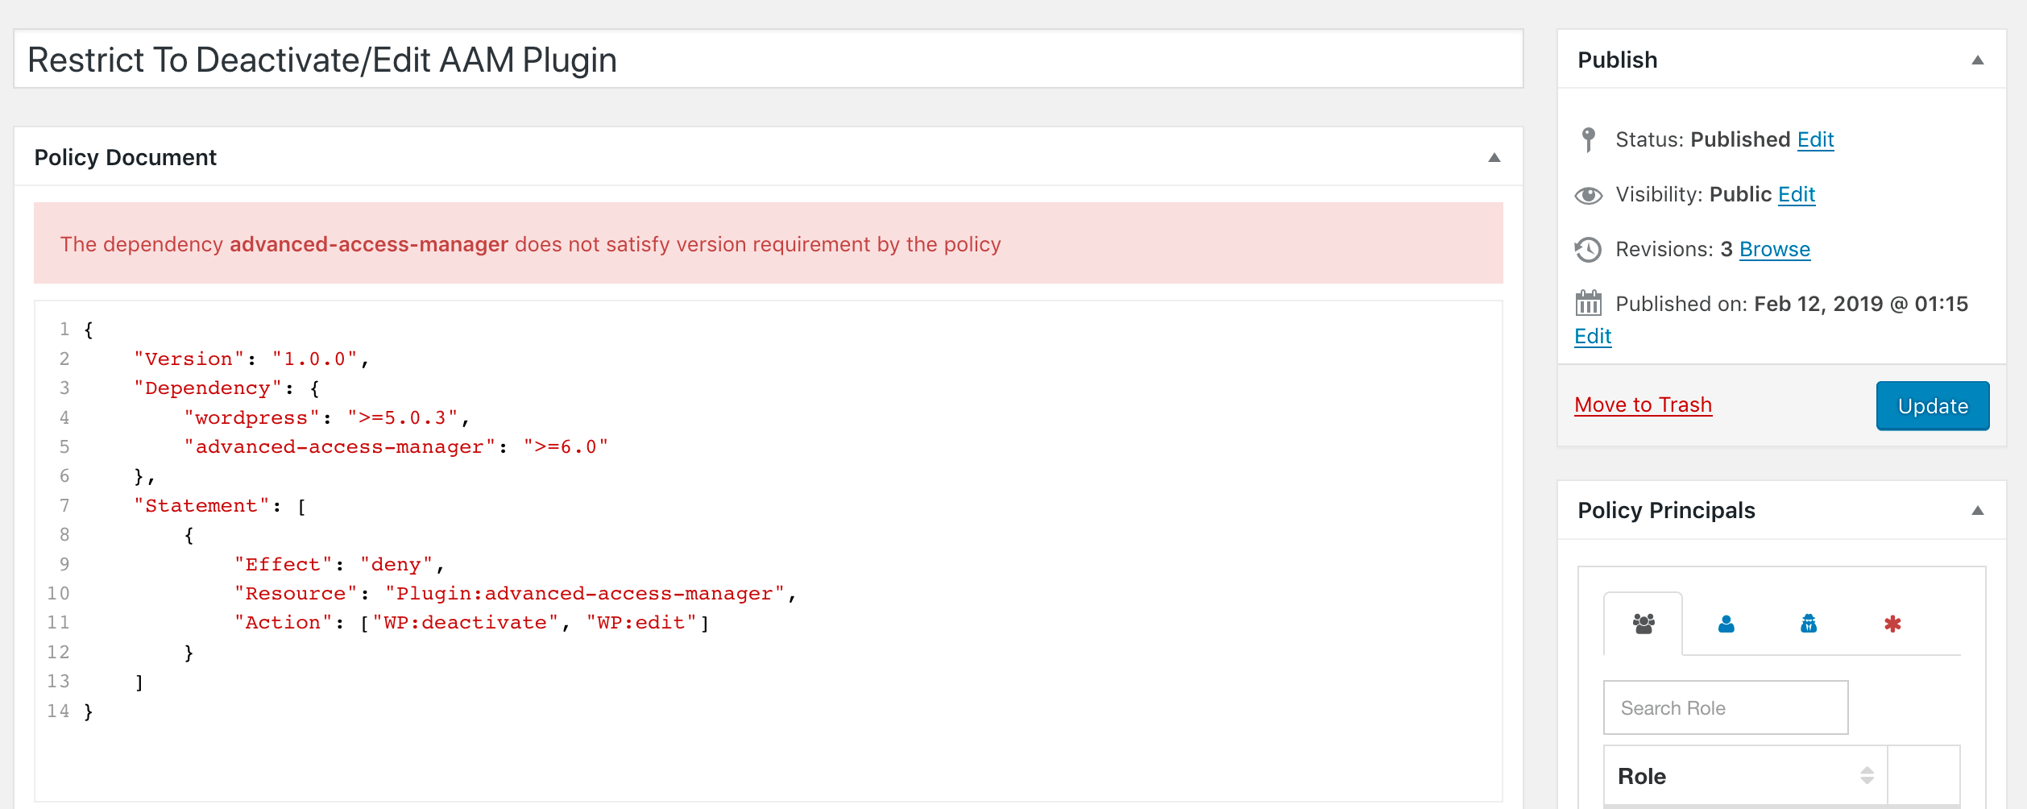Click the "Dependency" key on line 3
Screen dimensions: 2027x809
208,388
